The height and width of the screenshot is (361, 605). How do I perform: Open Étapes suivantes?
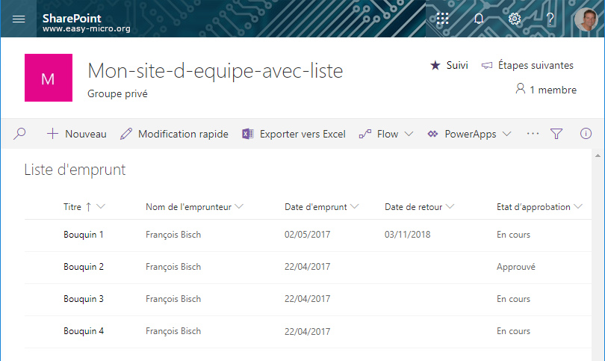(x=527, y=65)
